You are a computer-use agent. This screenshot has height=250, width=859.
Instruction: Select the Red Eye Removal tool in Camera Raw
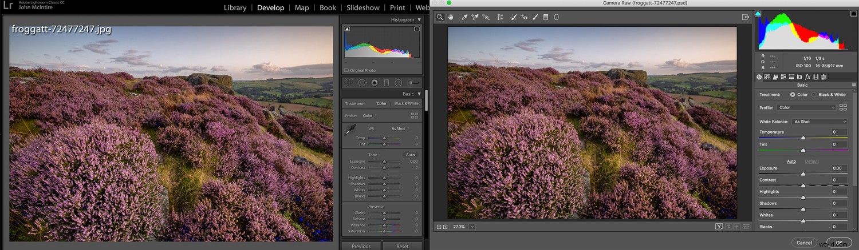click(x=524, y=17)
